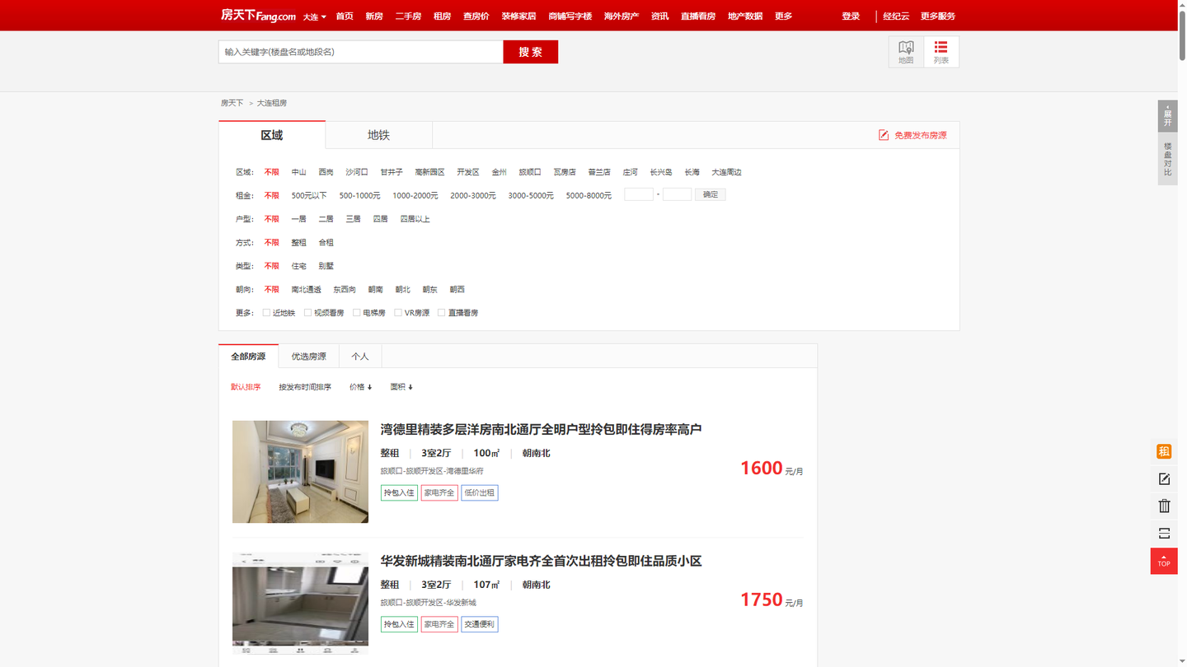Click the maximum rent input box

(677, 195)
